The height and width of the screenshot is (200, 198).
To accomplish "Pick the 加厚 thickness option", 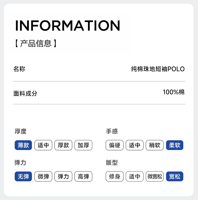I will [83, 145].
